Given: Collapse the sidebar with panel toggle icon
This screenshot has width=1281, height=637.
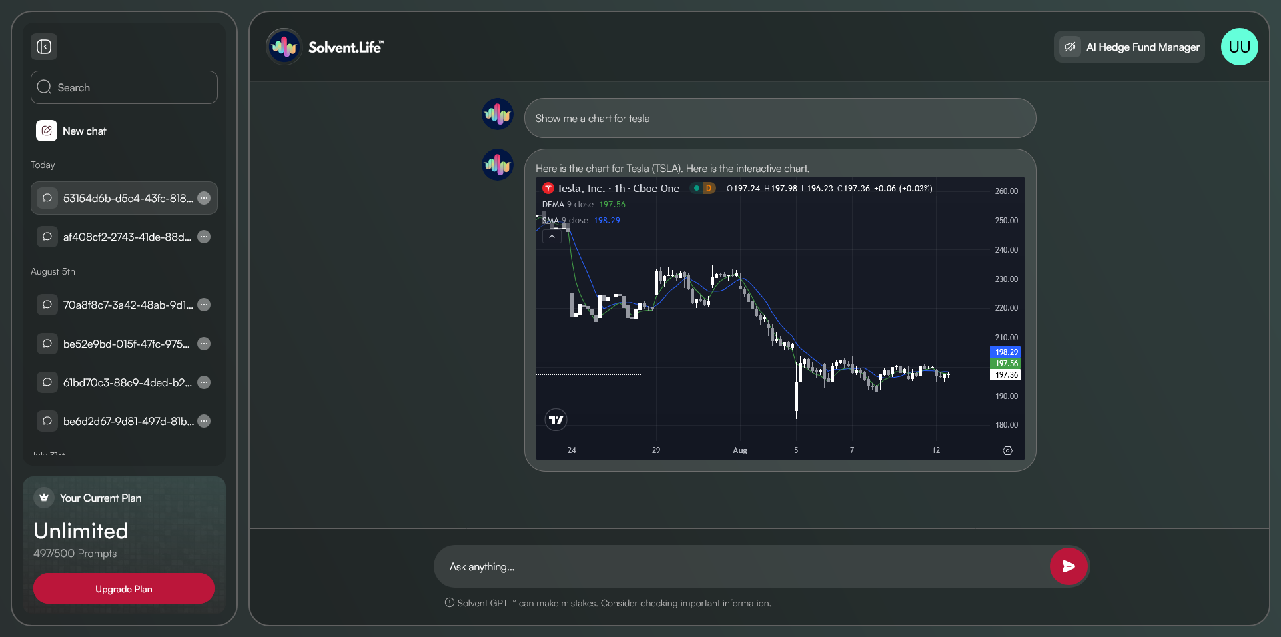Looking at the screenshot, I should point(44,47).
